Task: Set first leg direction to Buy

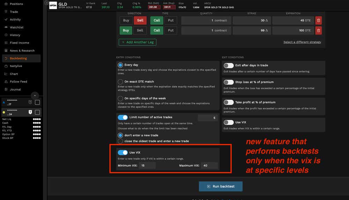Action: [x=126, y=21]
